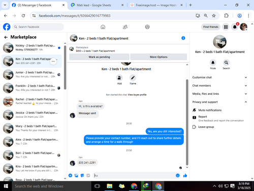Screen dimensions: 254x191
Task: Click the browser address bar URL
Action: coord(75,16)
